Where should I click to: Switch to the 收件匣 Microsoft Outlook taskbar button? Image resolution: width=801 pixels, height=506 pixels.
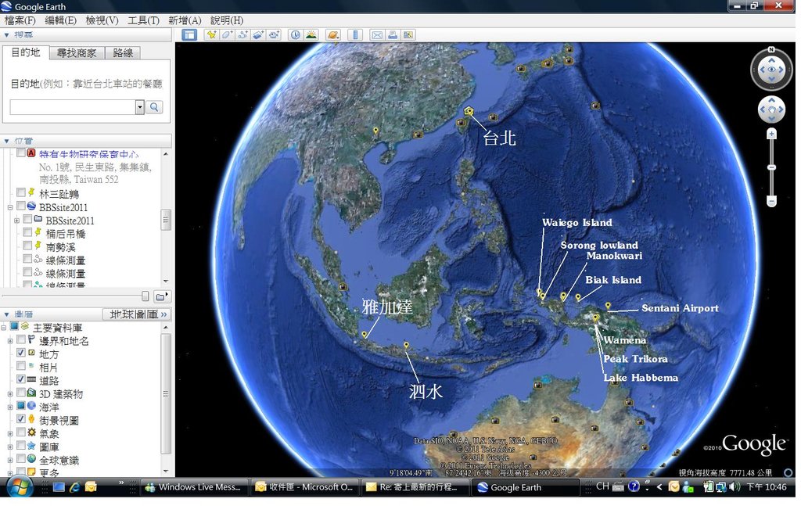click(x=304, y=487)
